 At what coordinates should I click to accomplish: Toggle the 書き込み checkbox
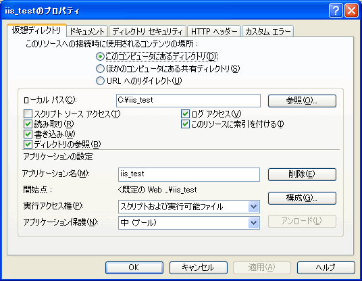(x=28, y=134)
